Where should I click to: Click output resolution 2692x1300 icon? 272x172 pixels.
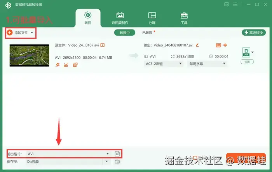coord(173,56)
